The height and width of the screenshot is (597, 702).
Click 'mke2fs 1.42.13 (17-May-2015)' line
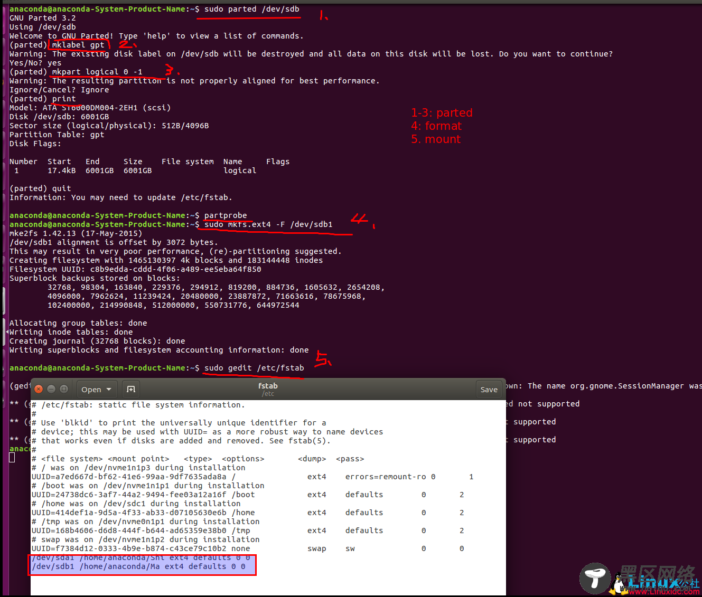click(x=76, y=233)
